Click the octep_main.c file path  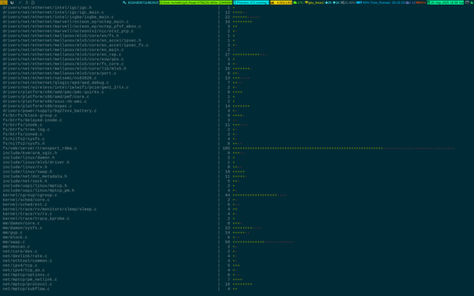pyautogui.click(x=66, y=22)
